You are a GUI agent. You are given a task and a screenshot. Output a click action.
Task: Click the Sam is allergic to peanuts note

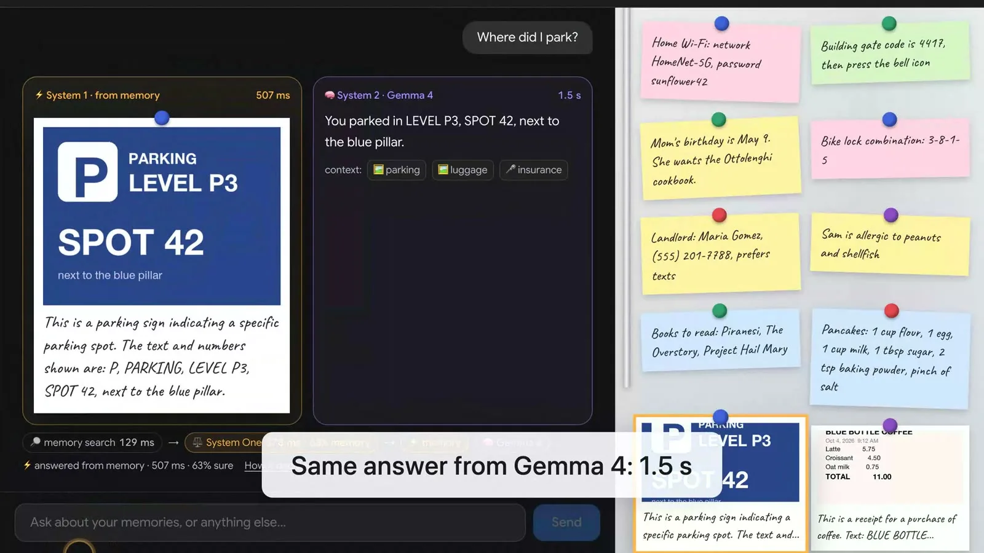pos(889,244)
